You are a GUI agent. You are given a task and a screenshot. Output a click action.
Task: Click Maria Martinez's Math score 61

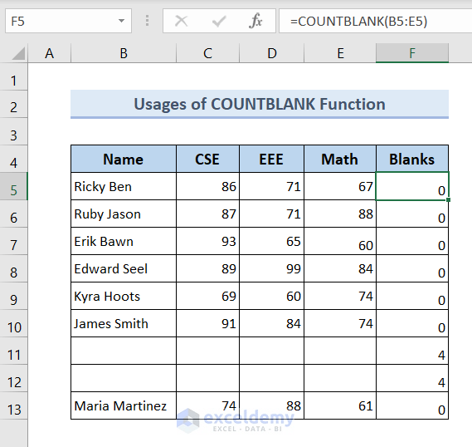coord(340,405)
